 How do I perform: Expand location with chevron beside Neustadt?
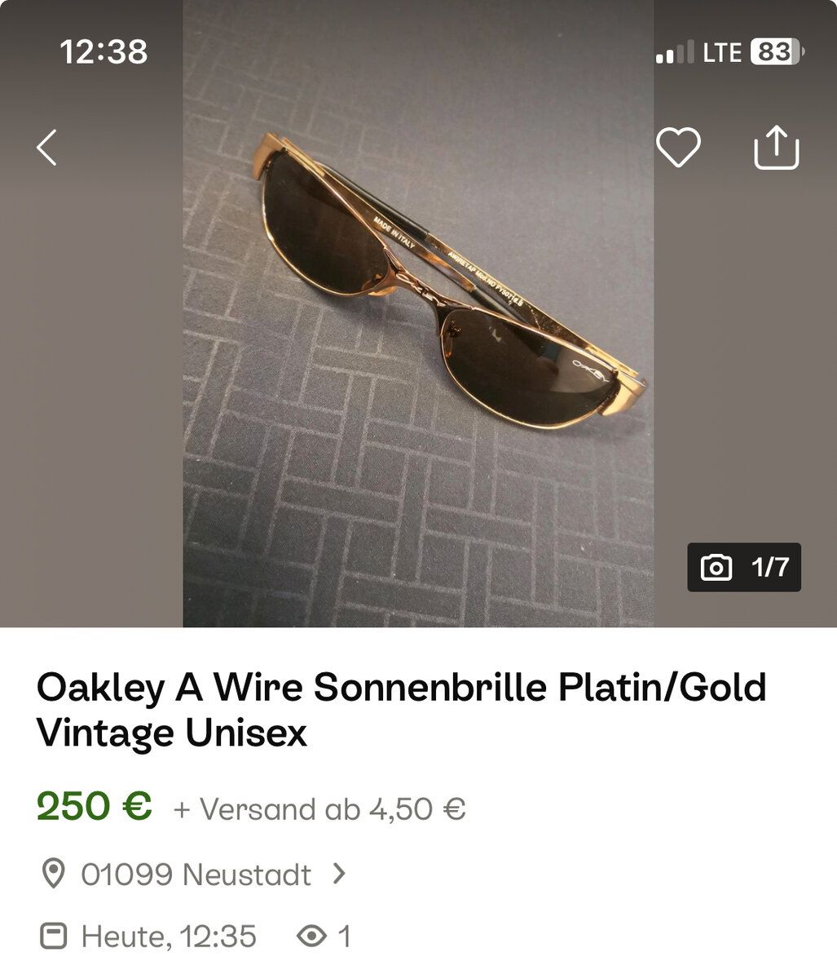(340, 874)
